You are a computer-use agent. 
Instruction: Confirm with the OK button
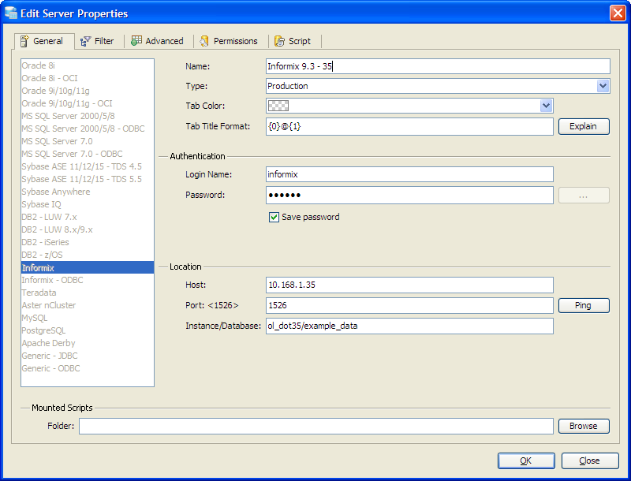(526, 460)
